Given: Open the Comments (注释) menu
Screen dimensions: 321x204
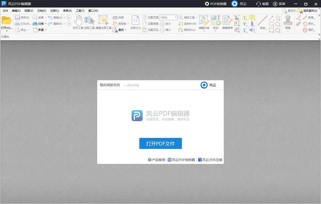Looking at the screenshot, I should (54, 11).
